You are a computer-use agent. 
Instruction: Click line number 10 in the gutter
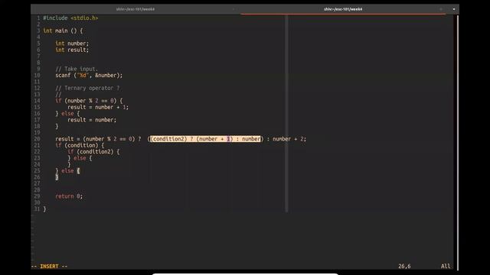(x=37, y=76)
